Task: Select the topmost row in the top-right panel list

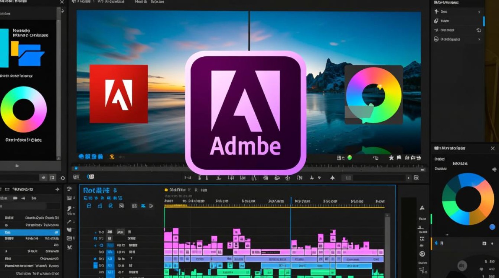Action: click(x=457, y=12)
